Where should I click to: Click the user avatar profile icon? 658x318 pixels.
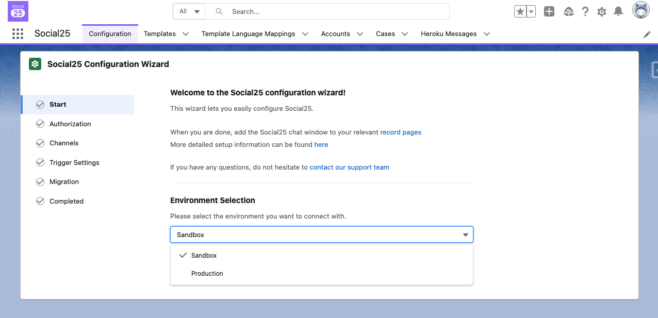(x=641, y=11)
